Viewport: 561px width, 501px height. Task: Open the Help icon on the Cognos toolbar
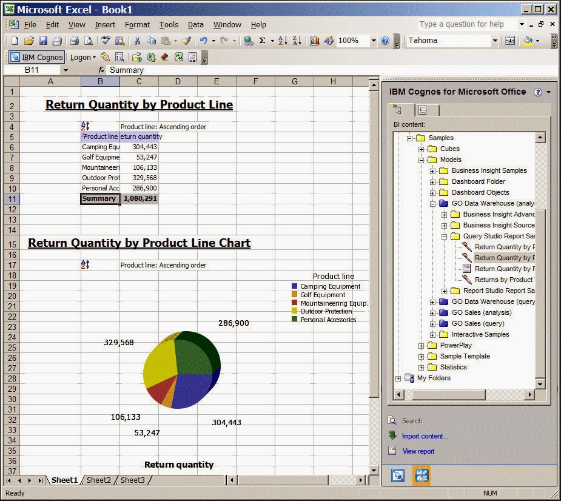[x=537, y=92]
